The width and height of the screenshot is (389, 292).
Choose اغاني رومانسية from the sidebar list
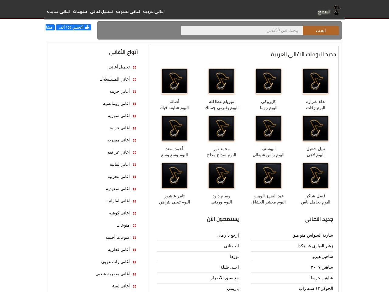point(116,103)
